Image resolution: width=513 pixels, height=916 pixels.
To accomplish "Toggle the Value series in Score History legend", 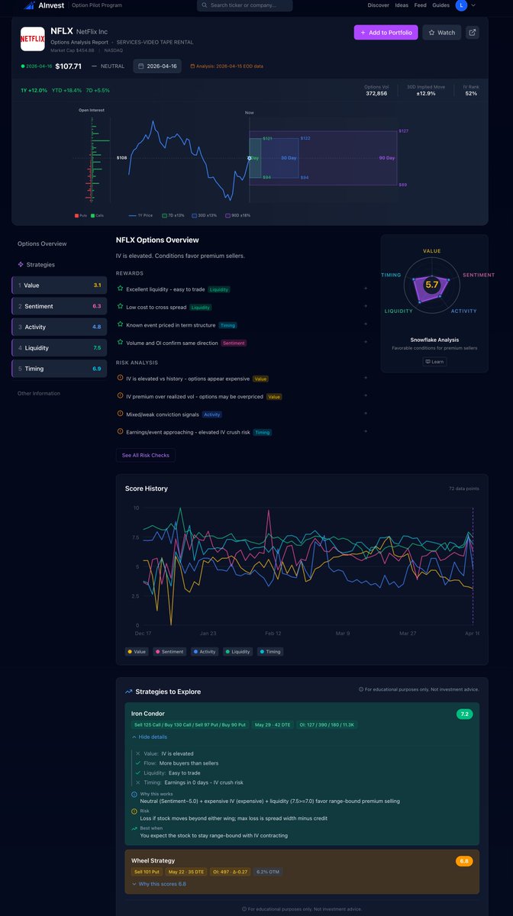I will tap(137, 652).
